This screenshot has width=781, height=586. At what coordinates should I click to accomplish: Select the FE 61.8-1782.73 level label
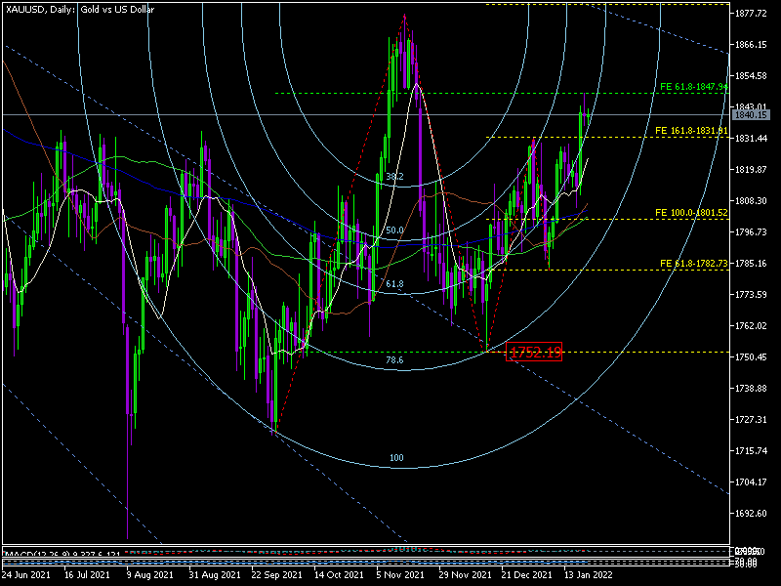tap(694, 264)
